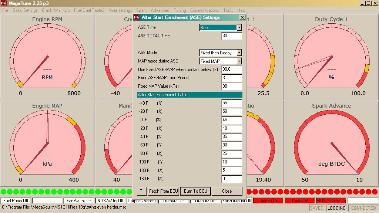
Task: Click the ASE Settings dialog title icon
Action: 137,17
